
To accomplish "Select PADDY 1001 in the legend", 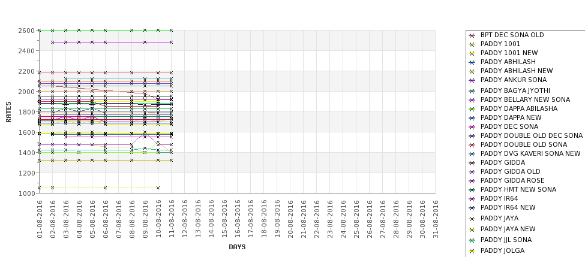I will (x=500, y=44).
